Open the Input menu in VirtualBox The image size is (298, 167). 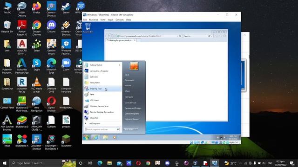coord(110,19)
